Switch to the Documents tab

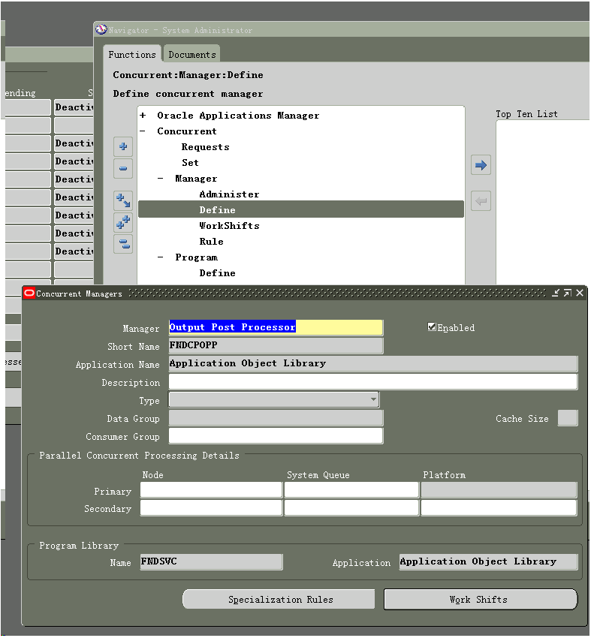(192, 55)
